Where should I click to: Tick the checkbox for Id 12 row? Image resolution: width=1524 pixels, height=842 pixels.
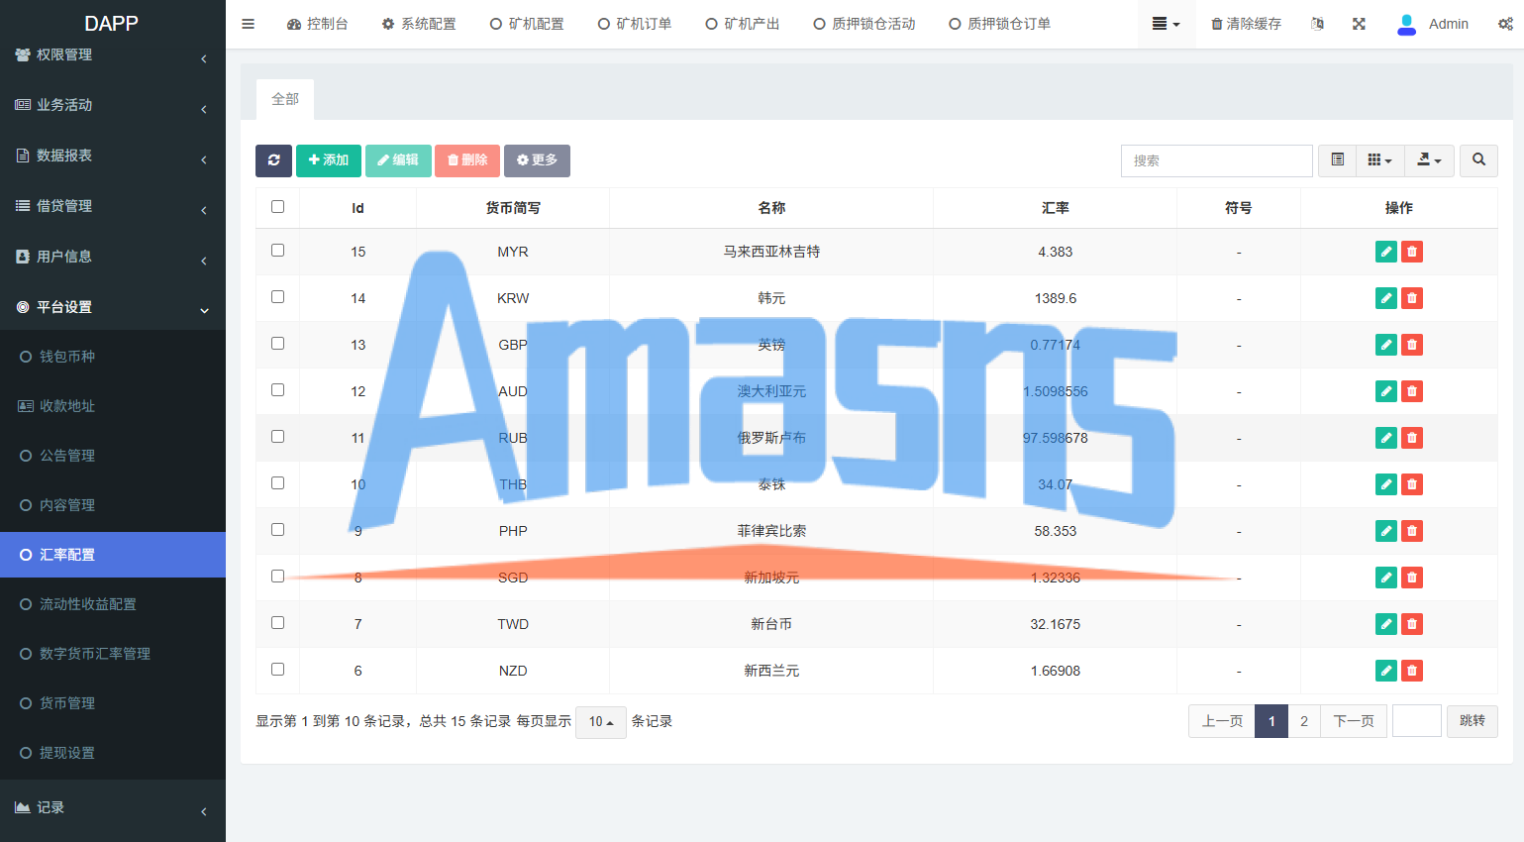[277, 390]
